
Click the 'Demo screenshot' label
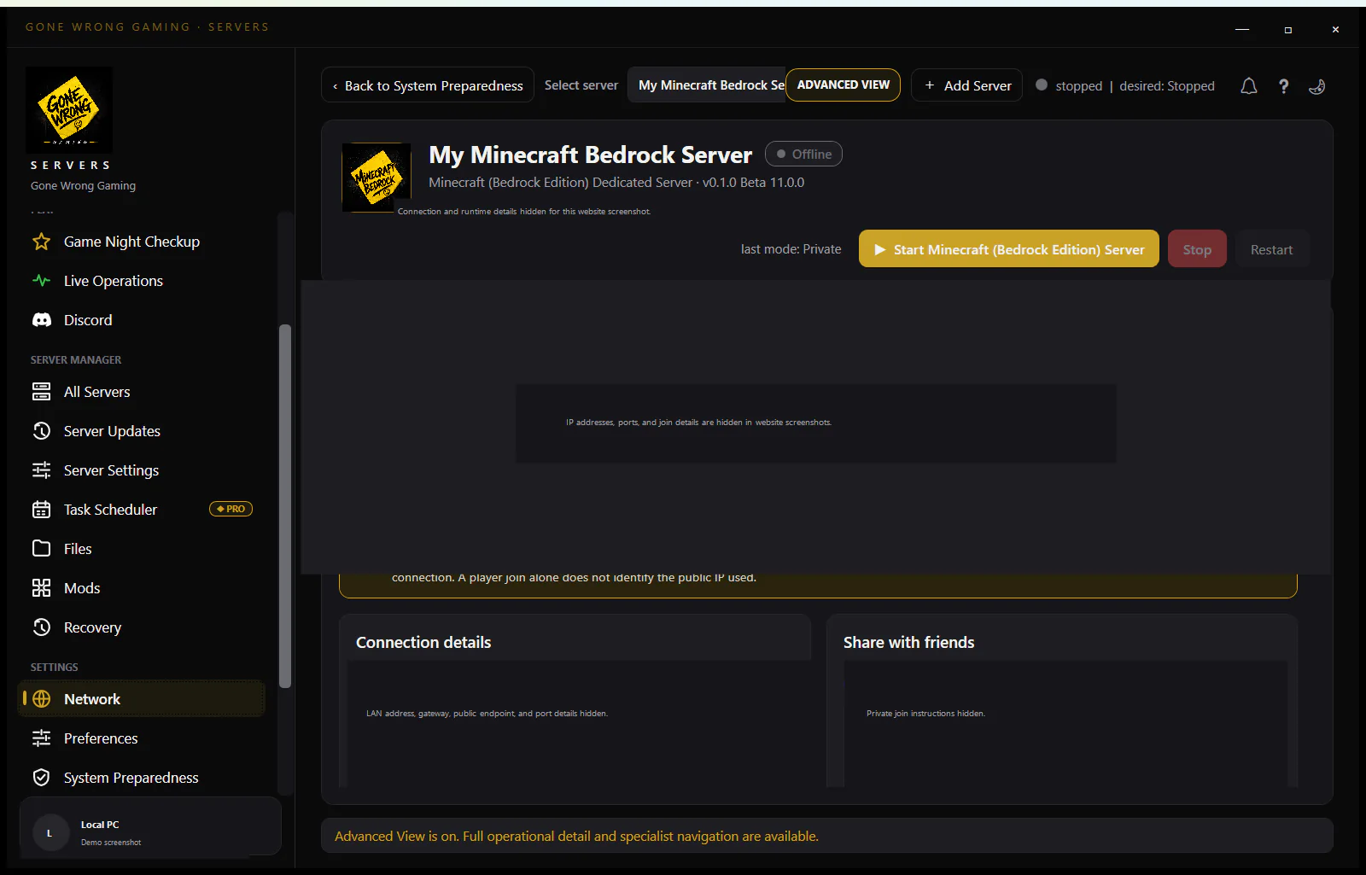click(111, 843)
